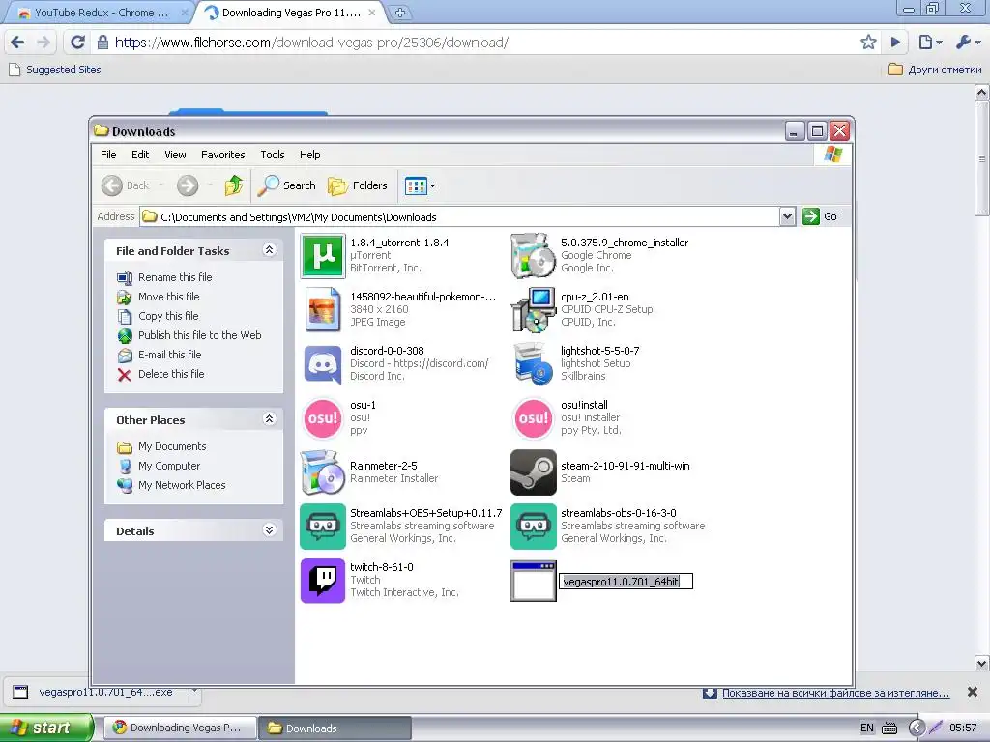Toggle the Folders pane button
Image resolution: width=990 pixels, height=742 pixels.
pyautogui.click(x=358, y=185)
